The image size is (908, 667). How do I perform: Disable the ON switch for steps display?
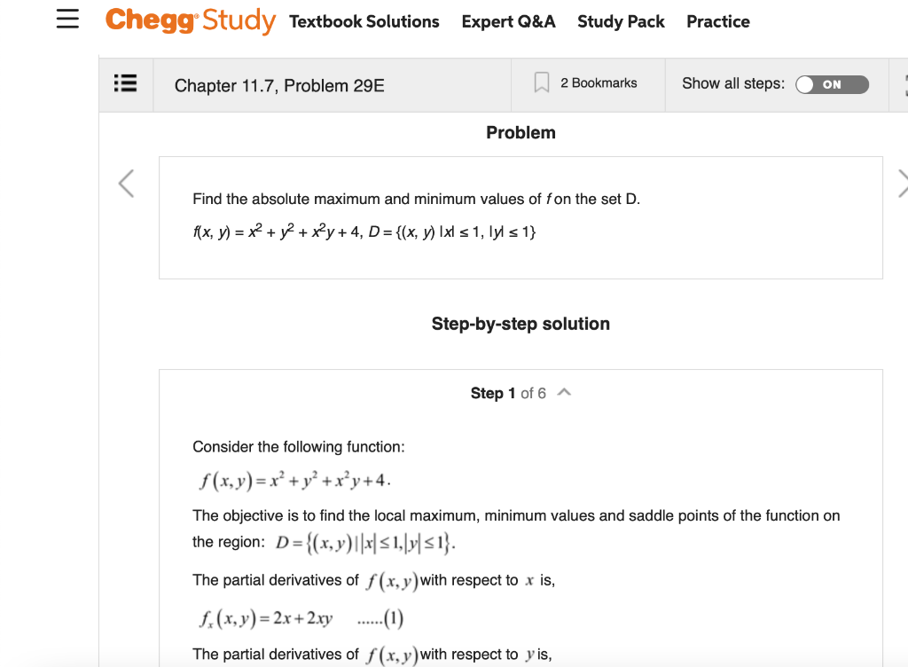click(832, 84)
